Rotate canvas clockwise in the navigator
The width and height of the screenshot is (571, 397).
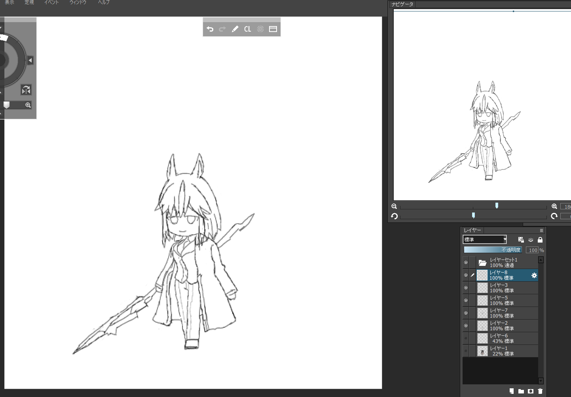tap(554, 216)
